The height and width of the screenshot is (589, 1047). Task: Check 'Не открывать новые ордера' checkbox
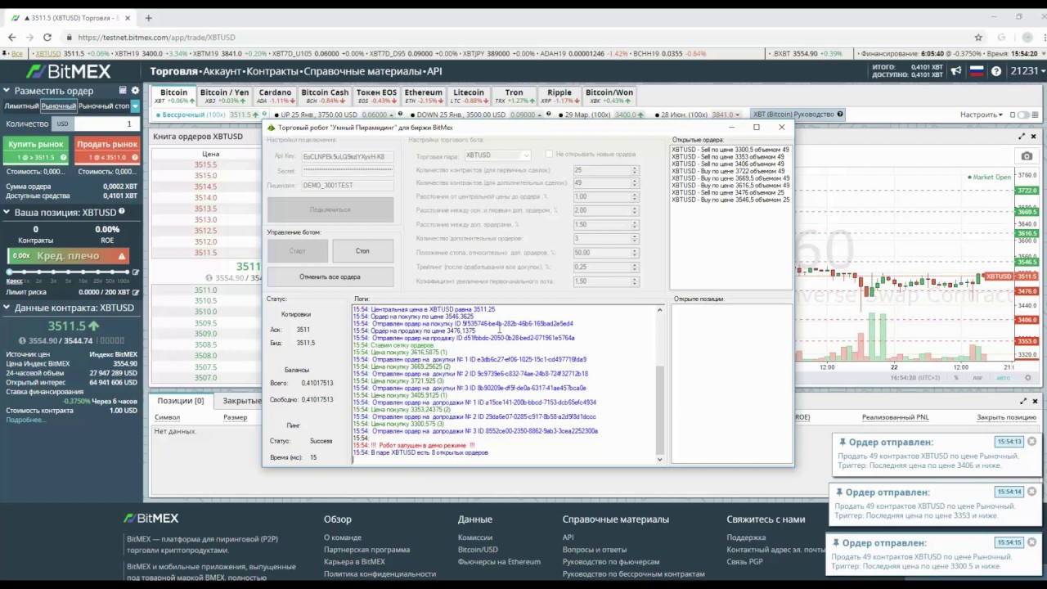click(550, 155)
